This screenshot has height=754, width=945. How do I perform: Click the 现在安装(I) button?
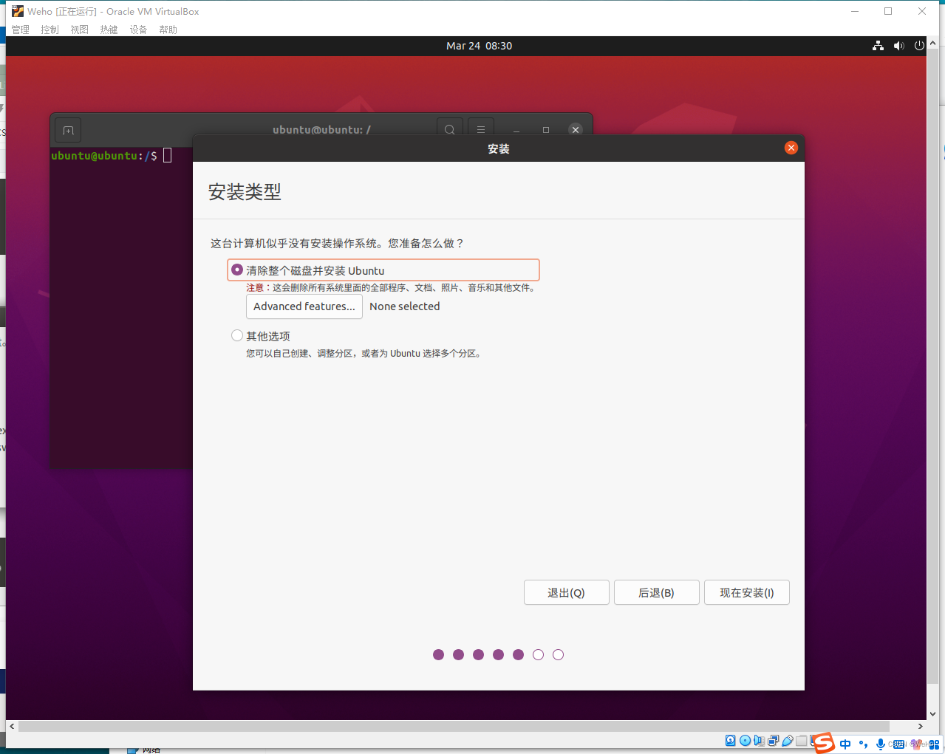coord(746,592)
